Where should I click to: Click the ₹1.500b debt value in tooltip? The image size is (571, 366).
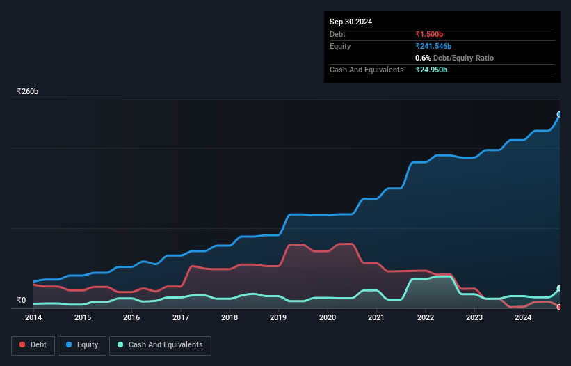point(429,34)
